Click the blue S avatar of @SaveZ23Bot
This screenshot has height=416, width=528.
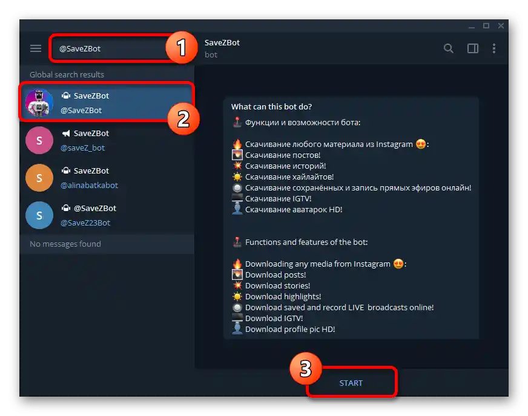pyautogui.click(x=39, y=215)
